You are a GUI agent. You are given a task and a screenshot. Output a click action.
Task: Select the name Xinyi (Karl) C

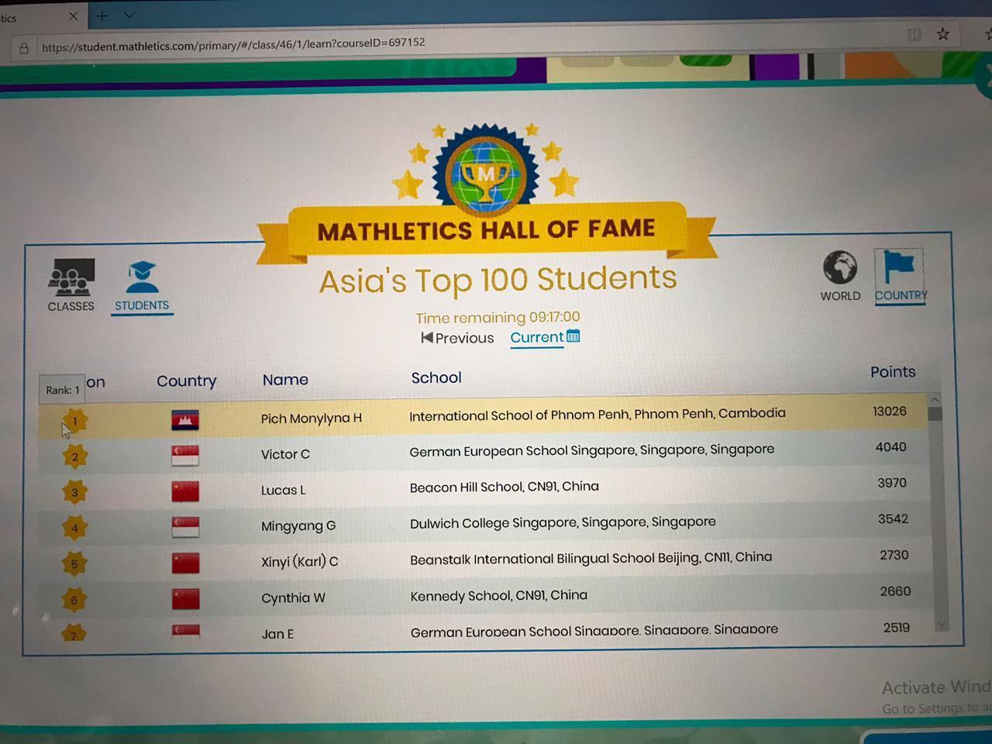click(299, 561)
